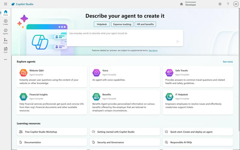The height and width of the screenshot is (150, 240).
Task: Click the people icon beside Free Copilot Studio Workshop
Action: 21,132
